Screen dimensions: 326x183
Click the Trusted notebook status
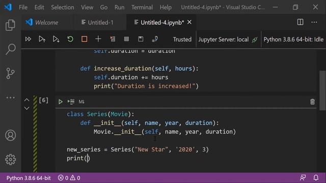(182, 40)
